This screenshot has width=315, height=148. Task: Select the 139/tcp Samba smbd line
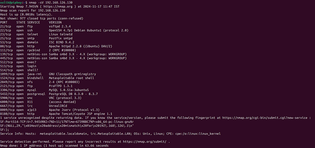click(x=63, y=54)
